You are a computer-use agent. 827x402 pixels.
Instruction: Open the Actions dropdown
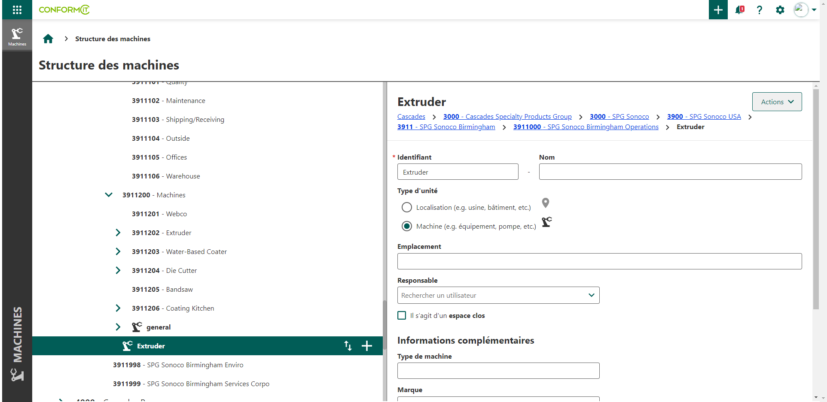point(777,102)
